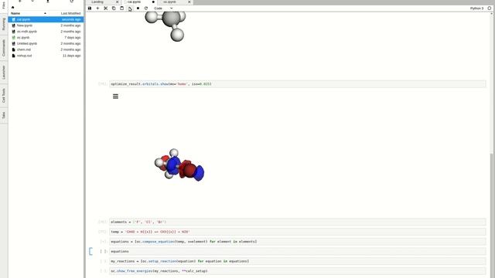Switch to the Landing tab

click(x=97, y=2)
